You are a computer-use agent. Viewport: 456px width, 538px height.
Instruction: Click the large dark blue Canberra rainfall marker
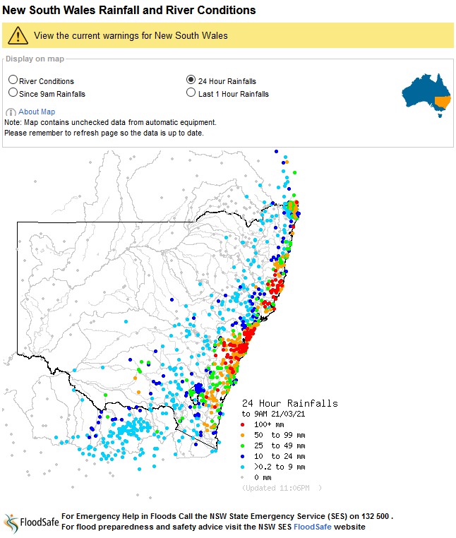198,389
